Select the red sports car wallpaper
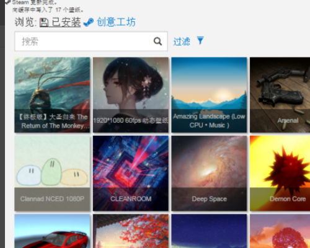The width and height of the screenshot is (310, 248). coord(52,231)
